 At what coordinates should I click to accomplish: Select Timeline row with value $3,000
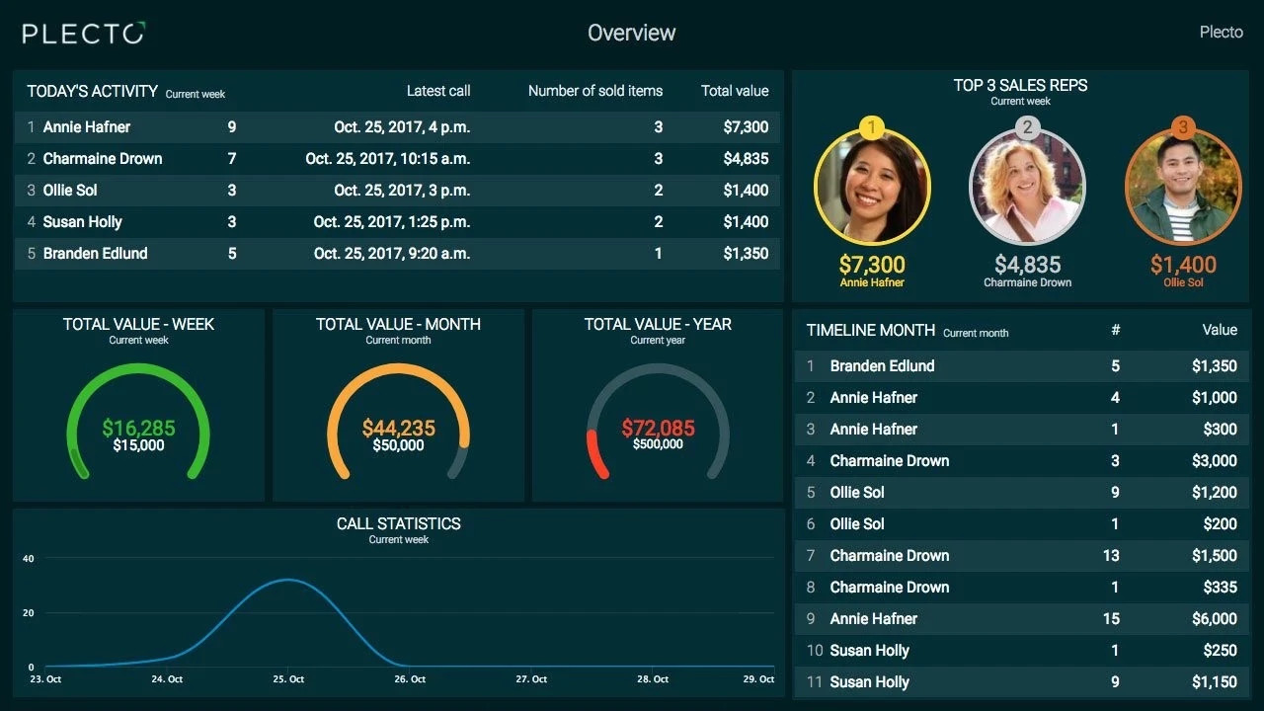pos(1022,460)
